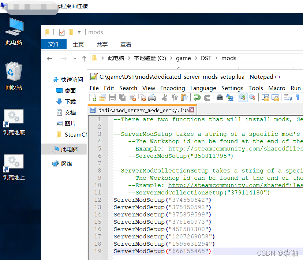Screen dimensions: 303x260
Task: Expand the chevron after DST breadcrumb
Action: [x=216, y=58]
